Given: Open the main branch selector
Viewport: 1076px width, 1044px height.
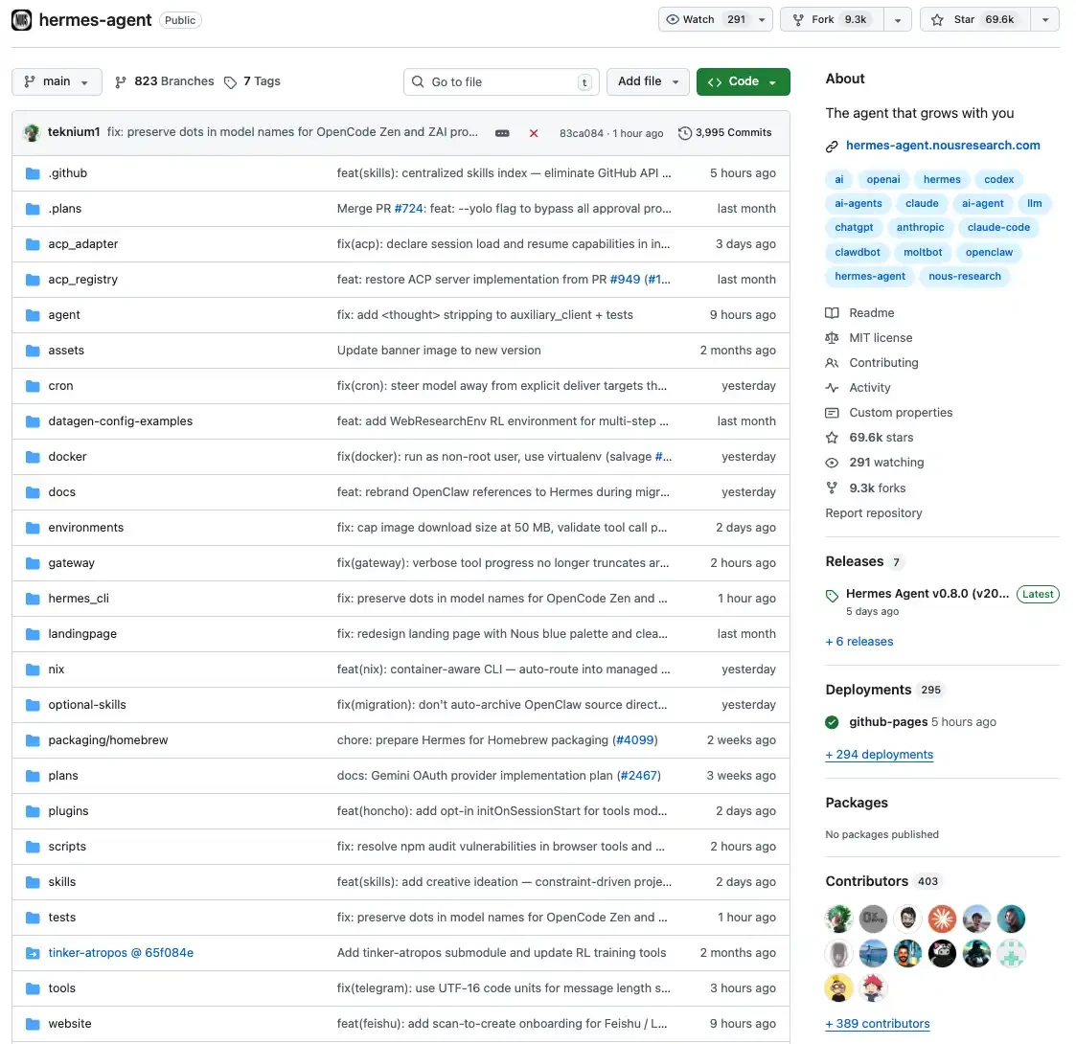Looking at the screenshot, I should point(56,81).
